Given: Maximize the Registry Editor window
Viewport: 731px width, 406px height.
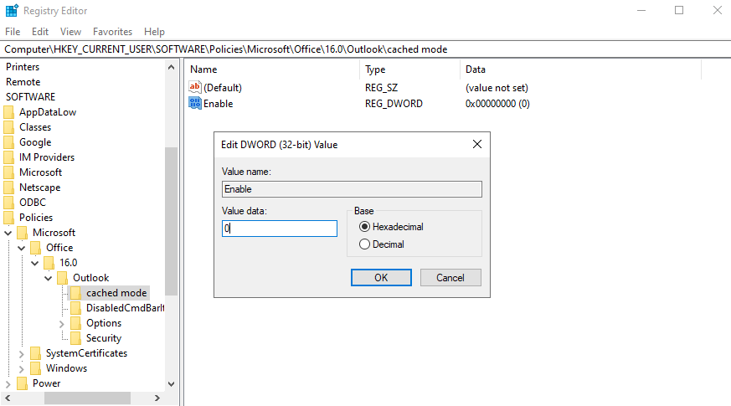Looking at the screenshot, I should click(679, 10).
